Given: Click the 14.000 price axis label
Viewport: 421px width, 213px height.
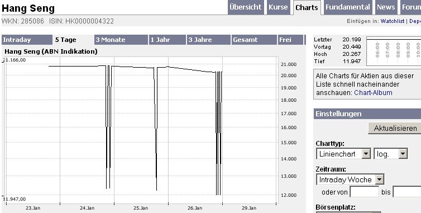Looking at the screenshot, I should point(289,159).
